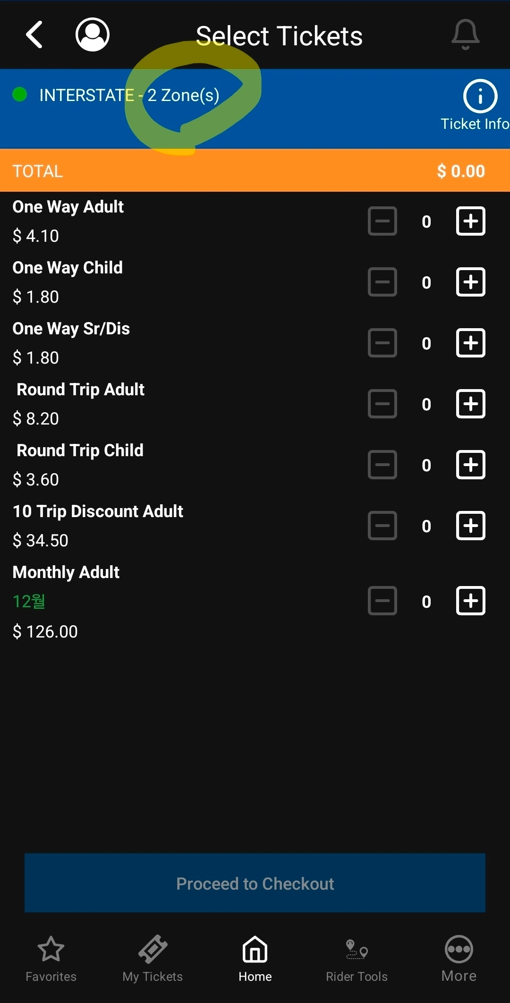This screenshot has height=1003, width=510.
Task: Decrease One Way Adult ticket quantity
Action: tap(382, 221)
